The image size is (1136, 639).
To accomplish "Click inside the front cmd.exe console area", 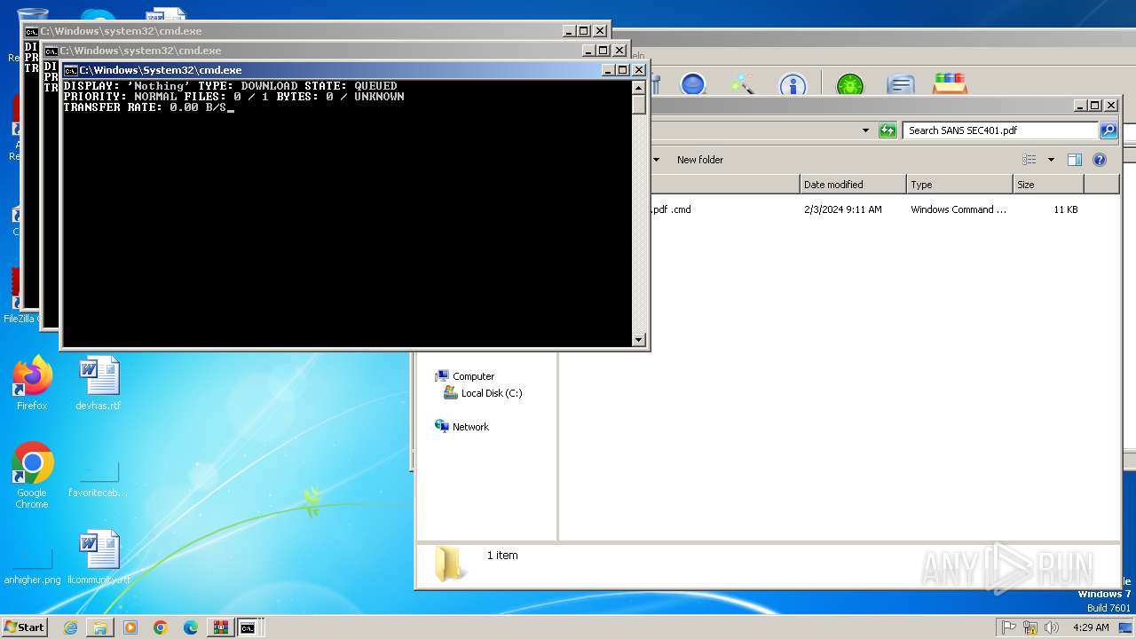I will pos(347,213).
